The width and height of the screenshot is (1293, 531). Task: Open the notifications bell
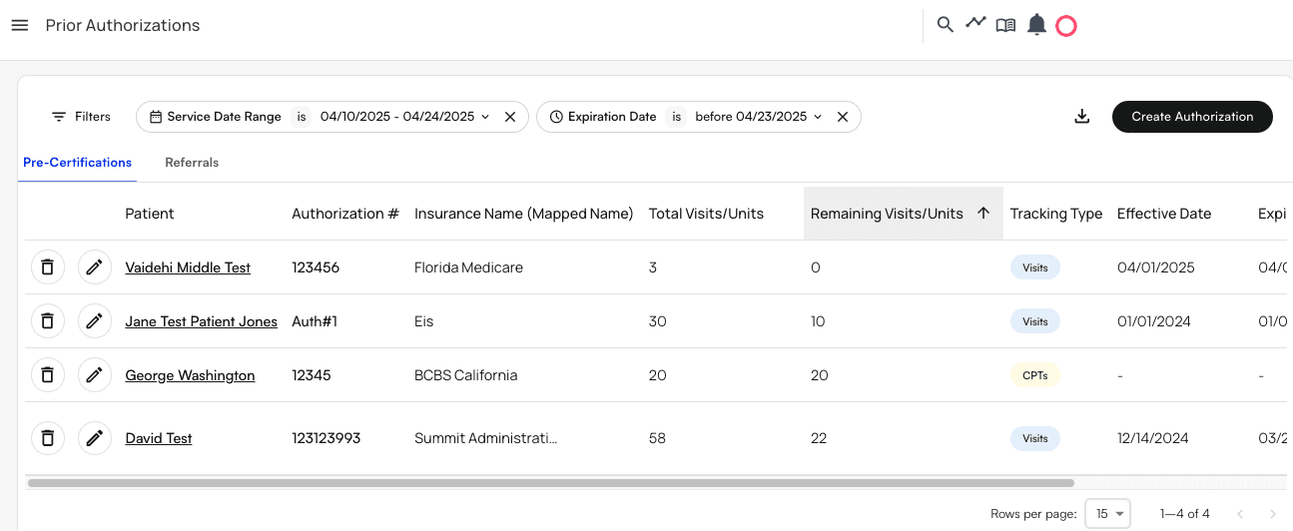(x=1037, y=25)
